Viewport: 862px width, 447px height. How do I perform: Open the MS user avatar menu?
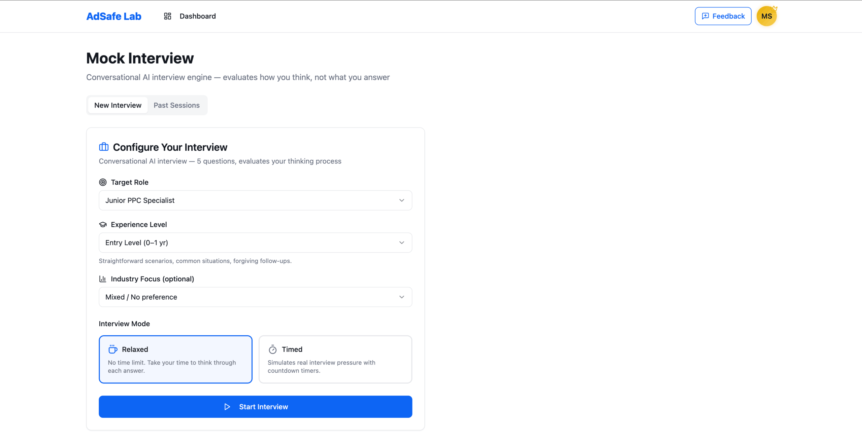click(766, 16)
